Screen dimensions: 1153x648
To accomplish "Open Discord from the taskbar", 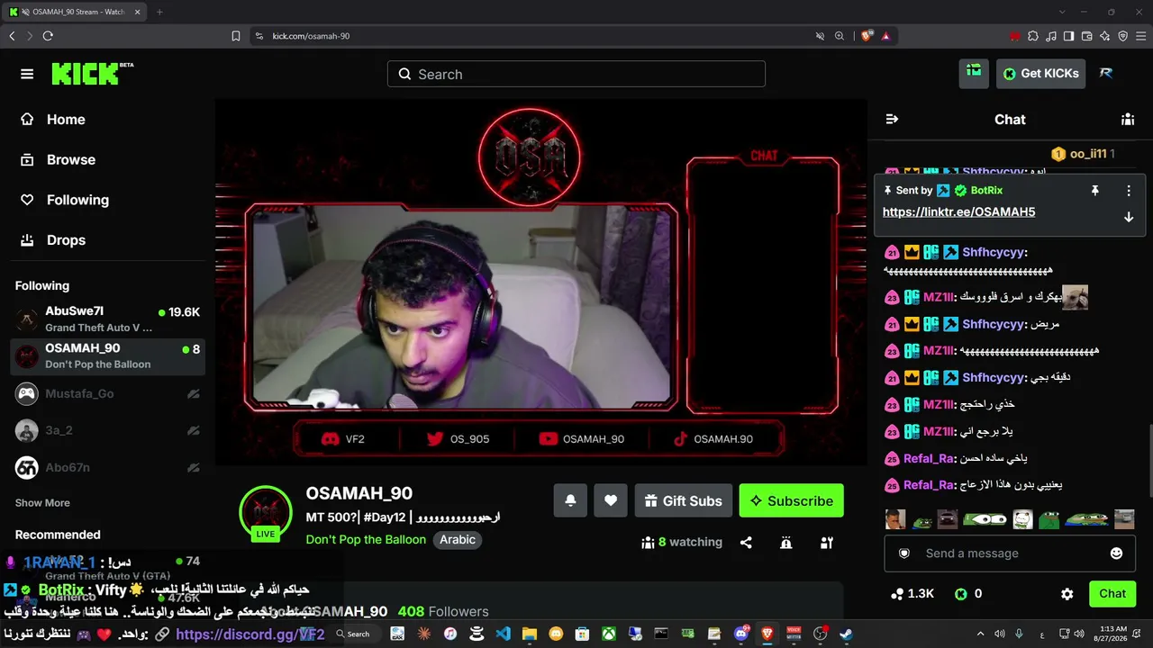I will click(741, 634).
